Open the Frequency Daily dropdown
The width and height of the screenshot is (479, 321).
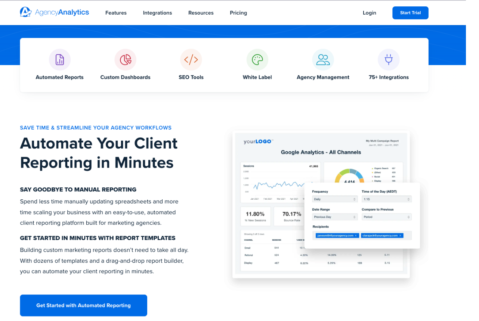coord(335,199)
